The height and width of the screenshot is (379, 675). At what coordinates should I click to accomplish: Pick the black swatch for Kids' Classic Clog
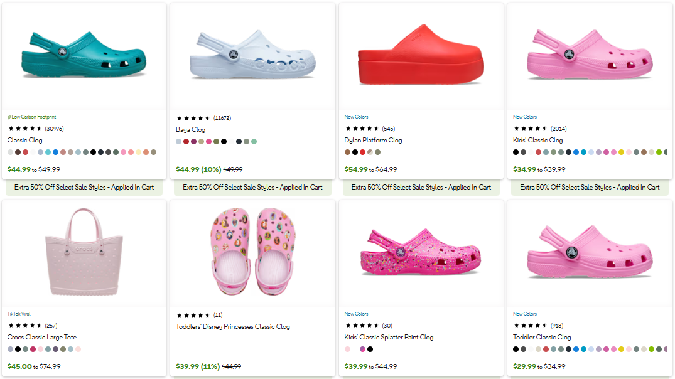click(515, 152)
